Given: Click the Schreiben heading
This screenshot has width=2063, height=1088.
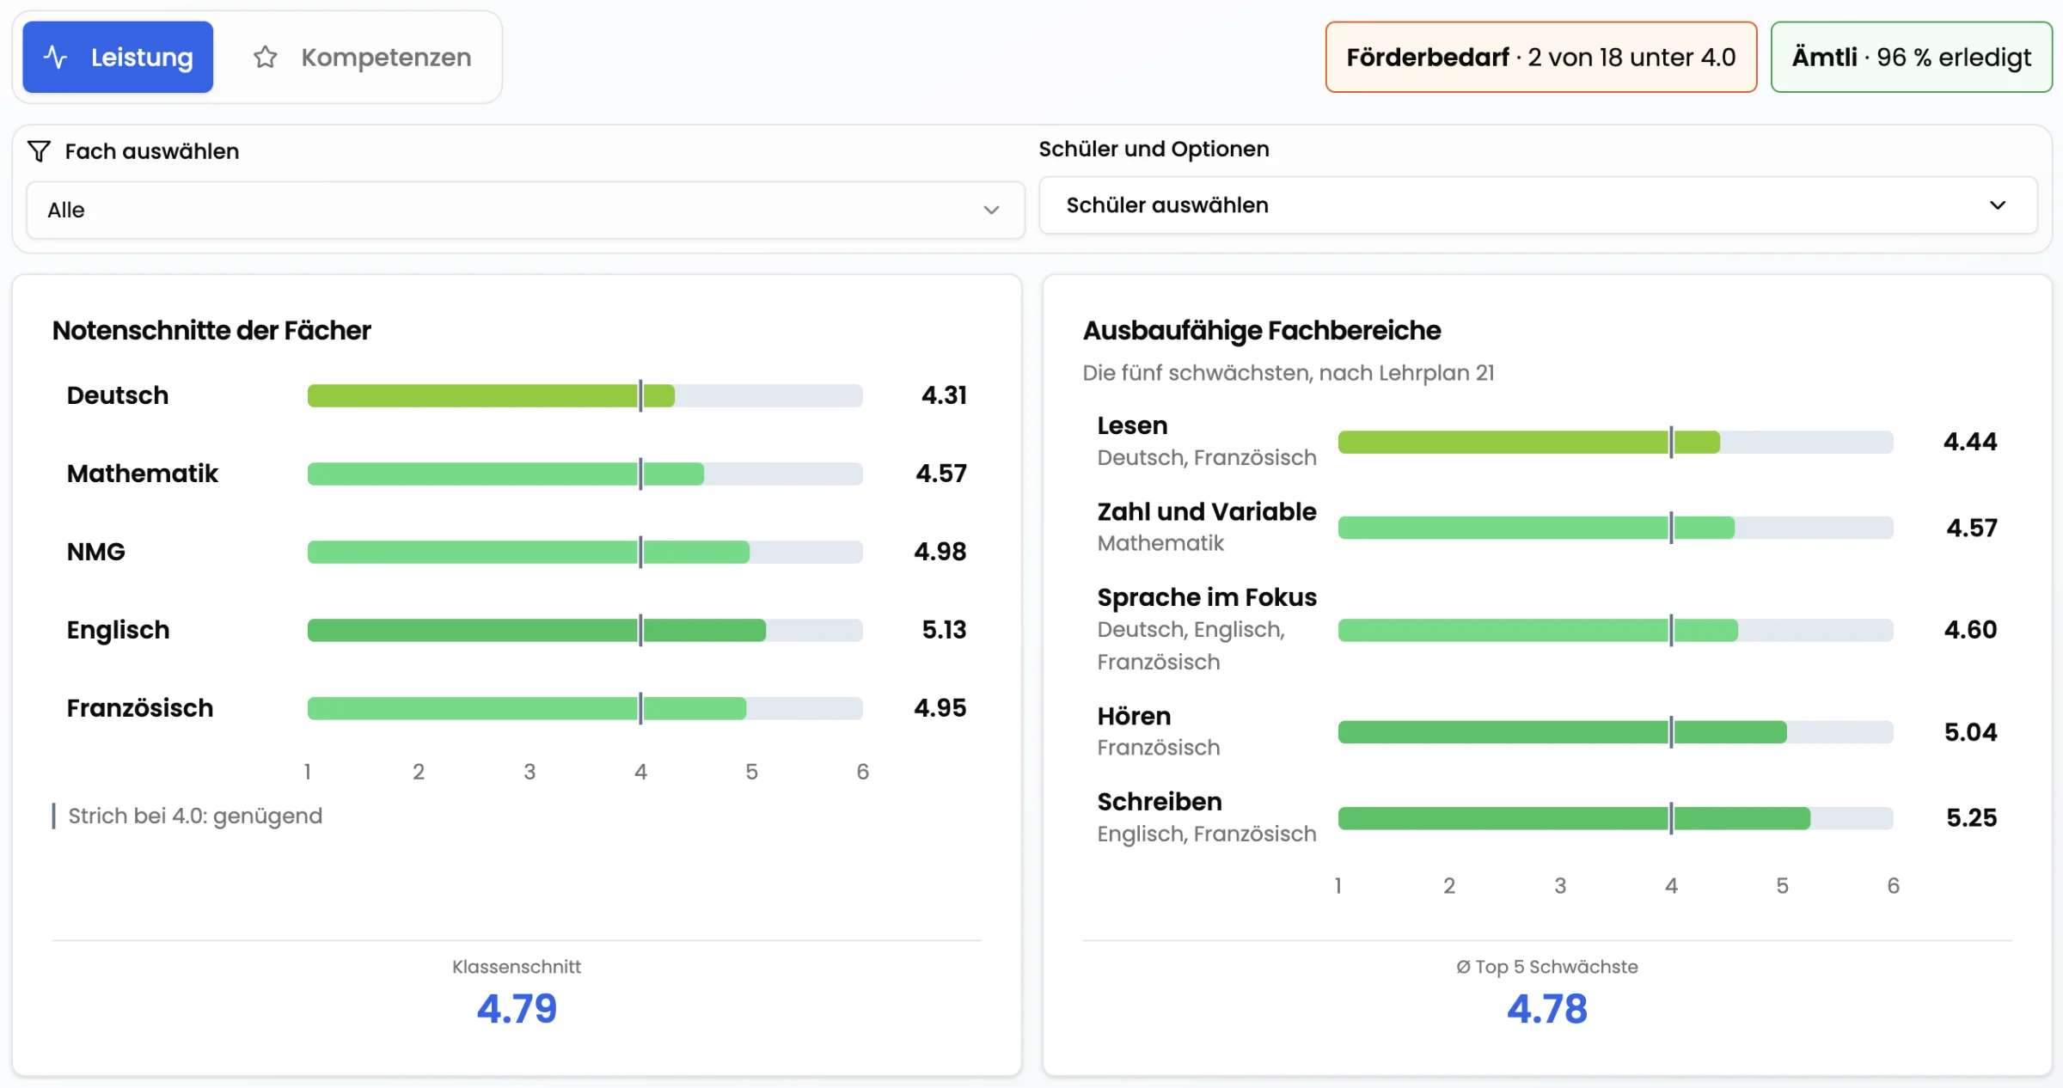Looking at the screenshot, I should click(x=1160, y=802).
